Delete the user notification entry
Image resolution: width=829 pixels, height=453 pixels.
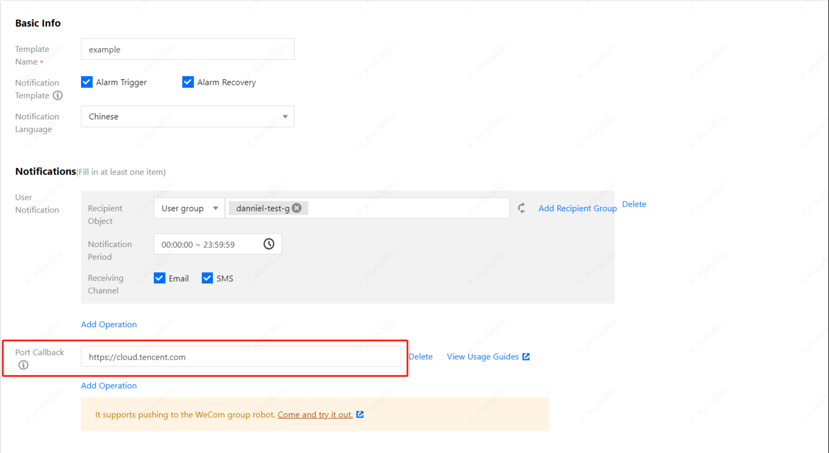click(x=634, y=204)
